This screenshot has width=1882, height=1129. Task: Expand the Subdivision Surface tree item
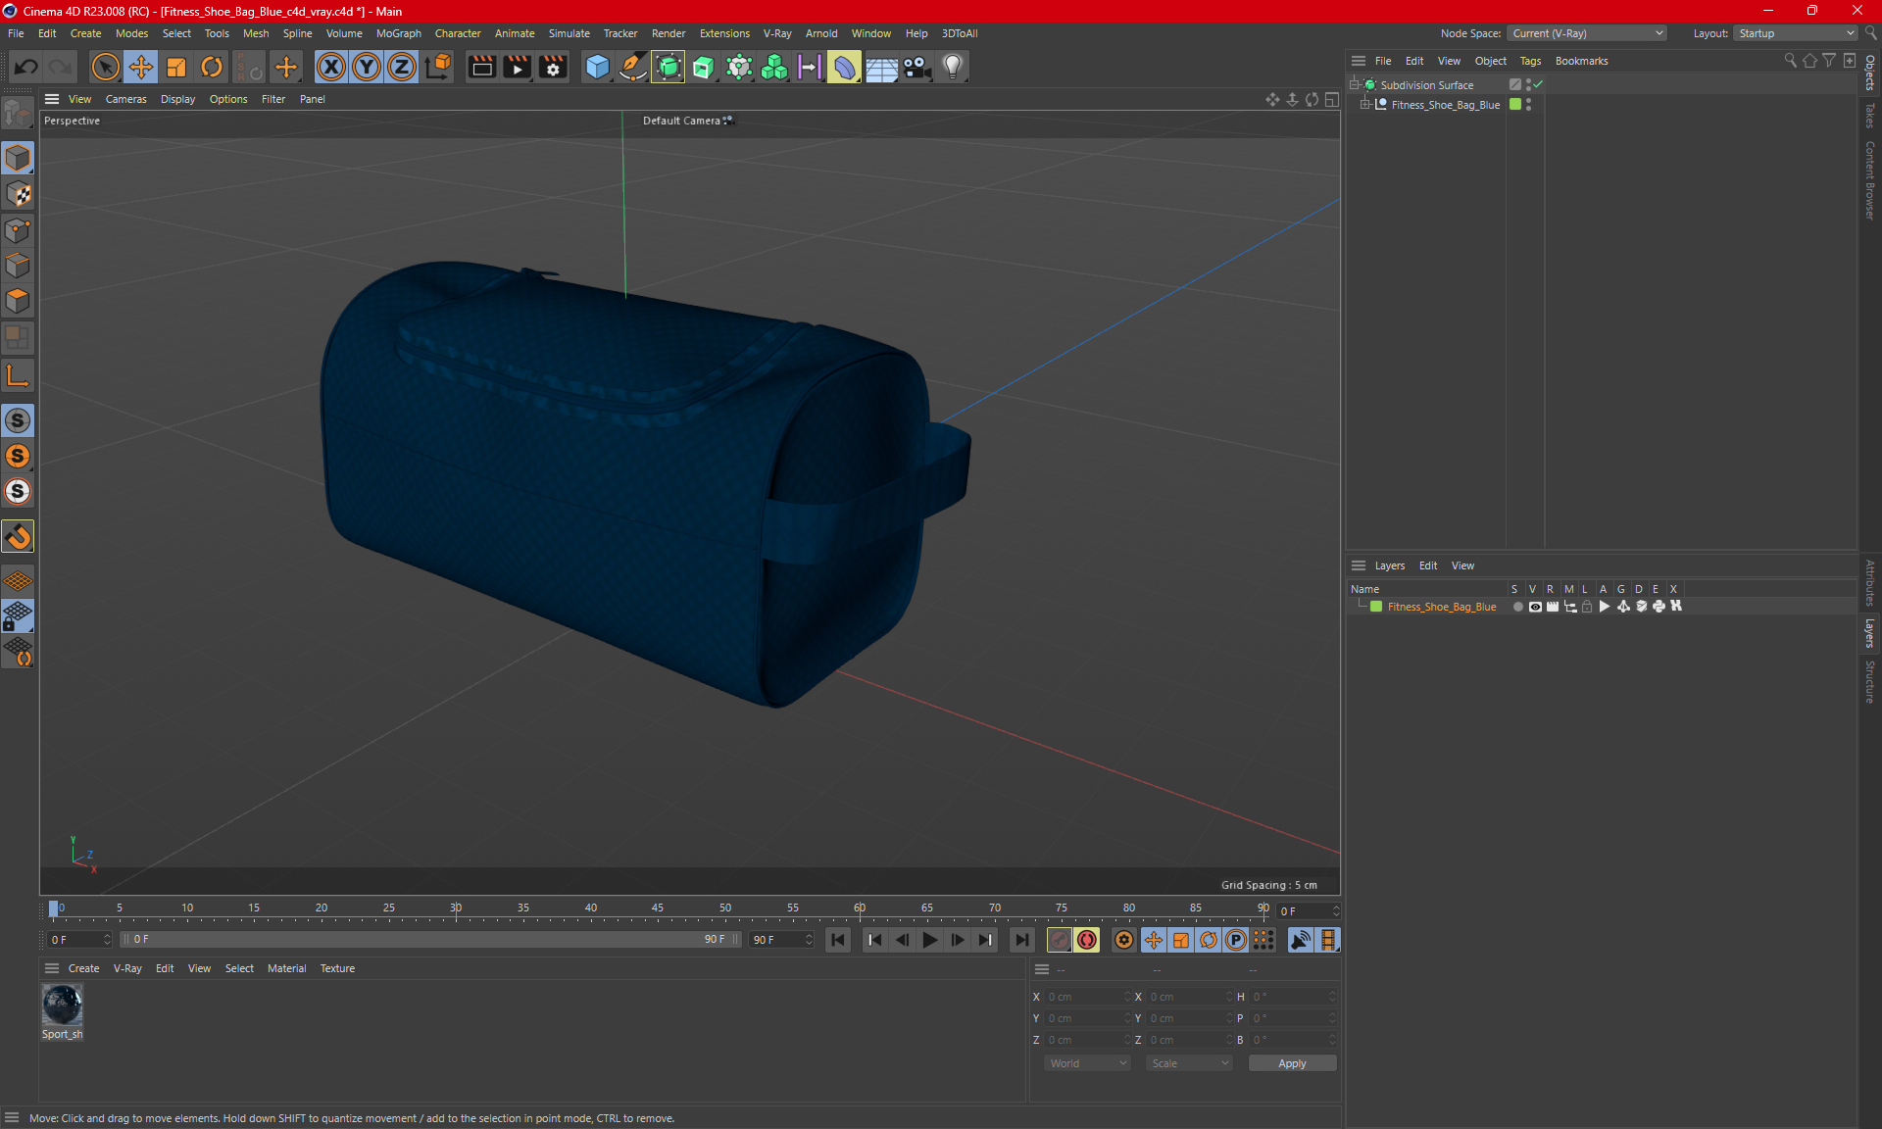click(1355, 85)
